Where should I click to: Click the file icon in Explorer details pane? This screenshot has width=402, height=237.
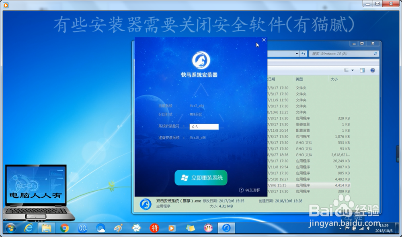[x=146, y=204]
